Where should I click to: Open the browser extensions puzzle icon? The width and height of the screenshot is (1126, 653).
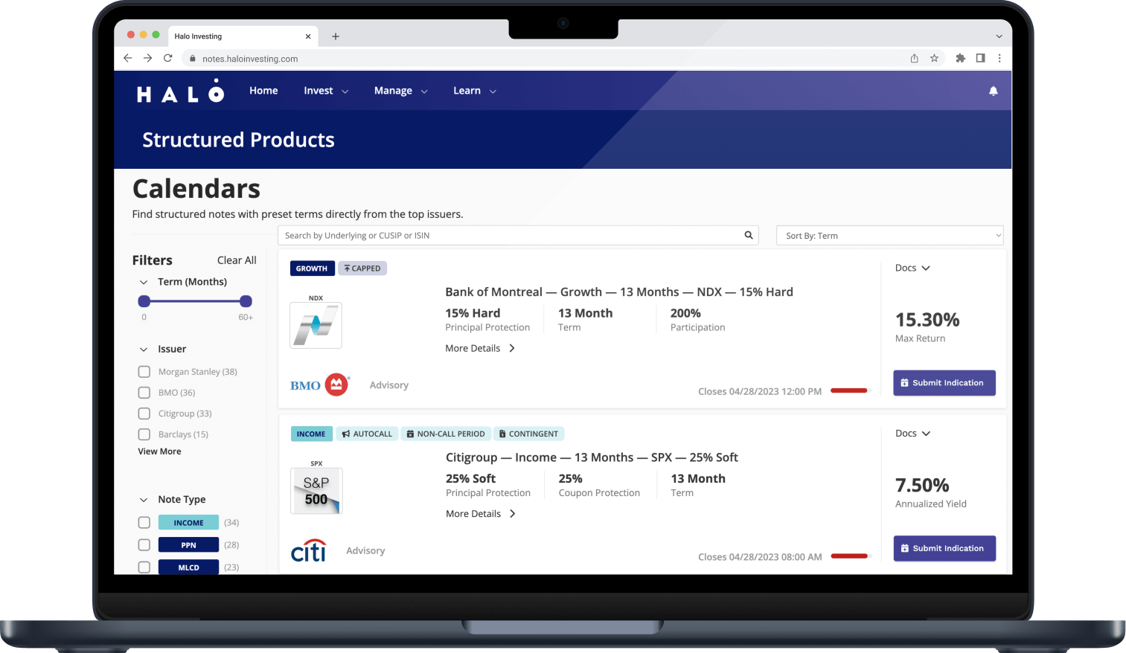(960, 58)
